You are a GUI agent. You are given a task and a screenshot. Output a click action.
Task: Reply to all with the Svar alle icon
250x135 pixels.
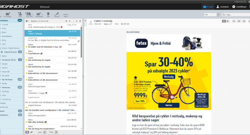click(29, 15)
